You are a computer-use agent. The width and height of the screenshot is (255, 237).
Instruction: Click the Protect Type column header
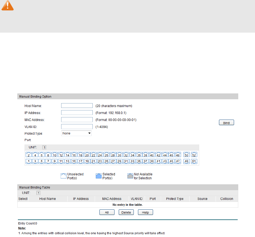(175, 199)
